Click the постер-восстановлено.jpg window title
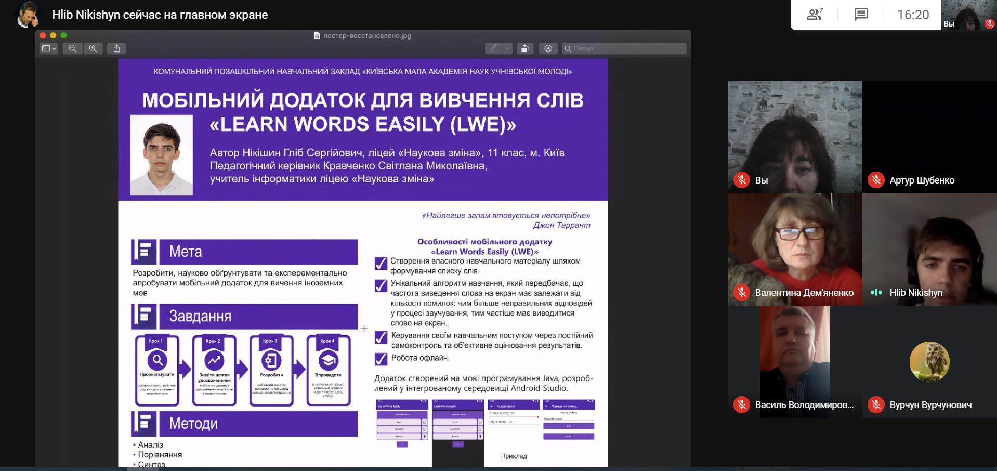 click(x=367, y=35)
